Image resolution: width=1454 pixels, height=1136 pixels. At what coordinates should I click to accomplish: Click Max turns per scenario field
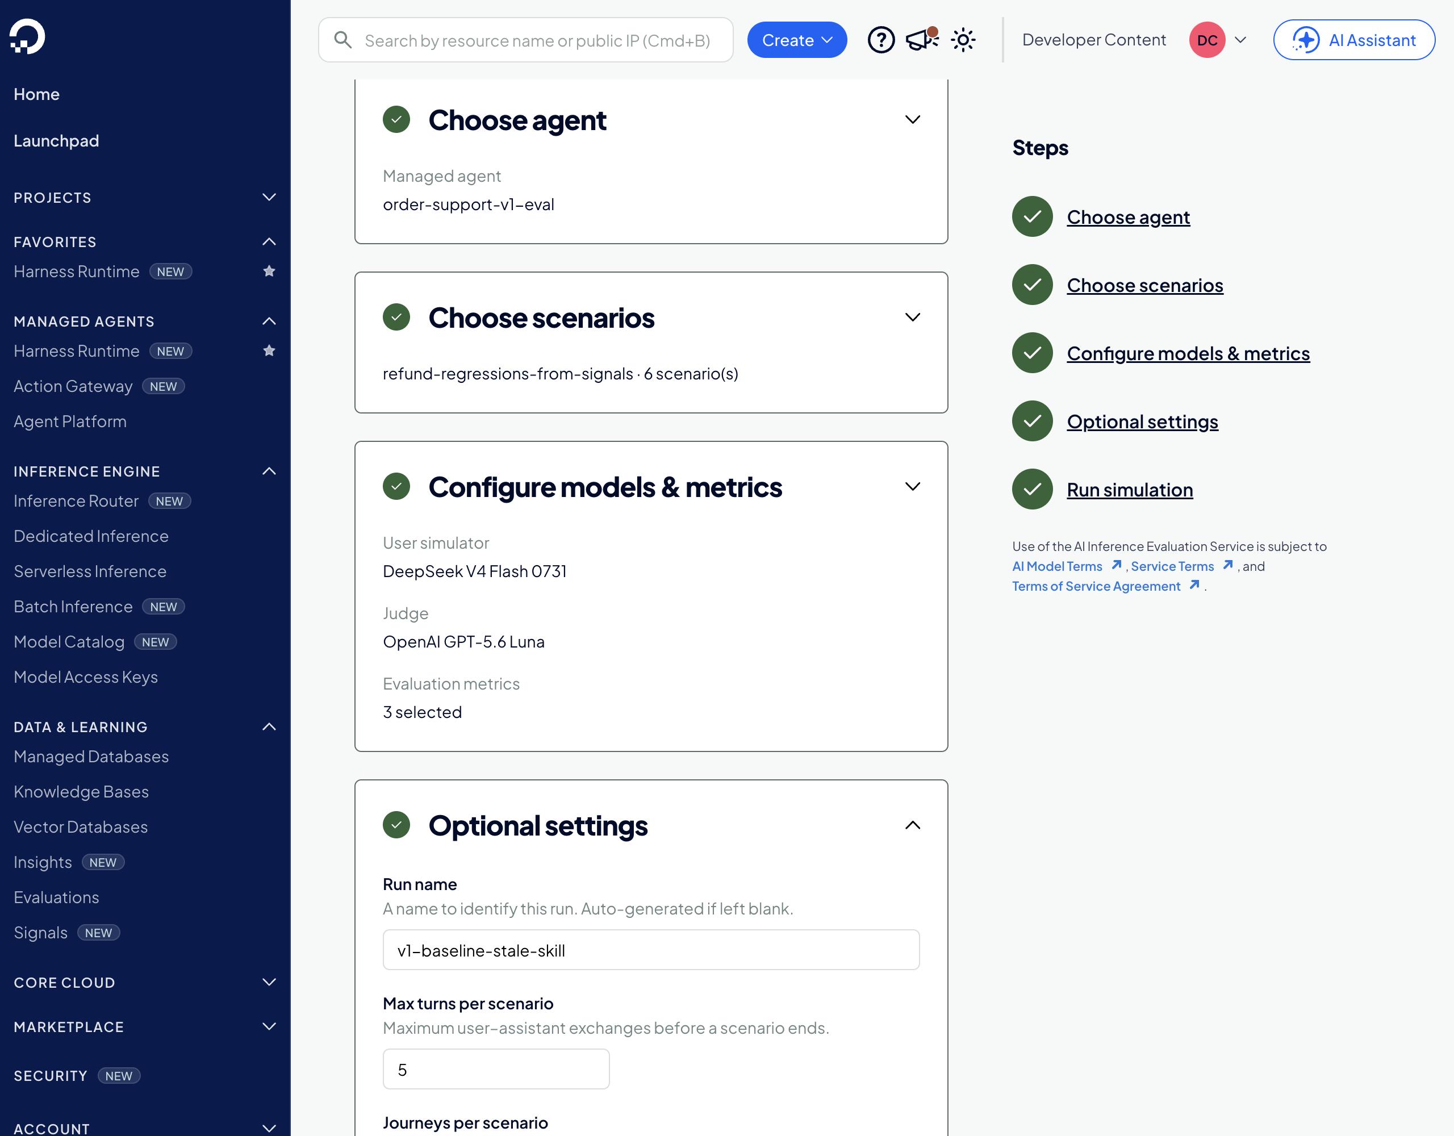point(496,1070)
